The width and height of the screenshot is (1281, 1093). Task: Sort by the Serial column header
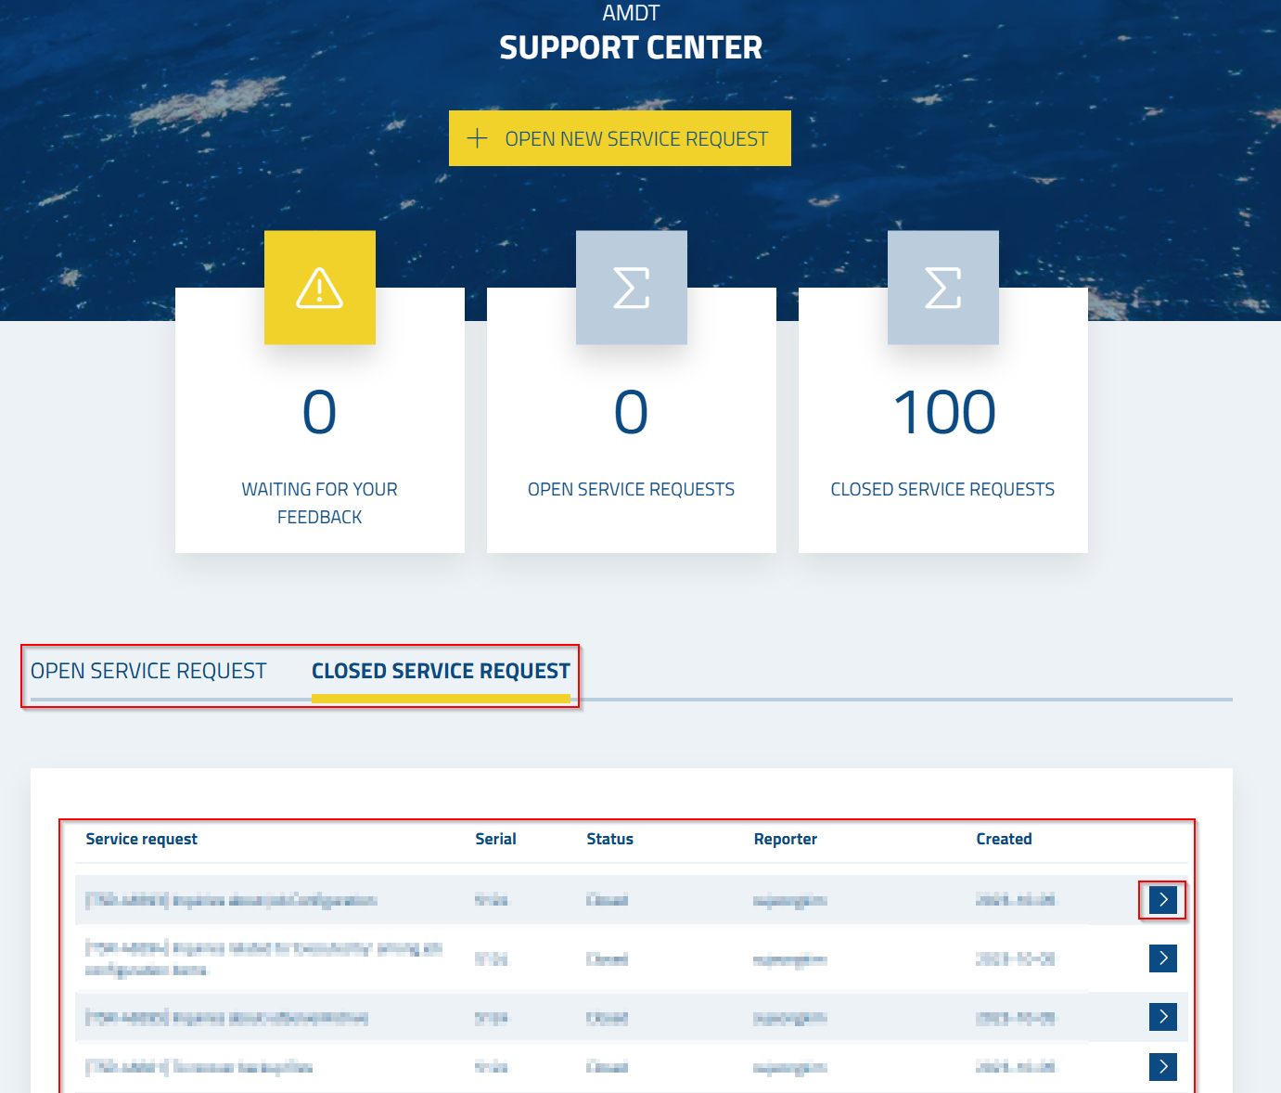click(495, 839)
